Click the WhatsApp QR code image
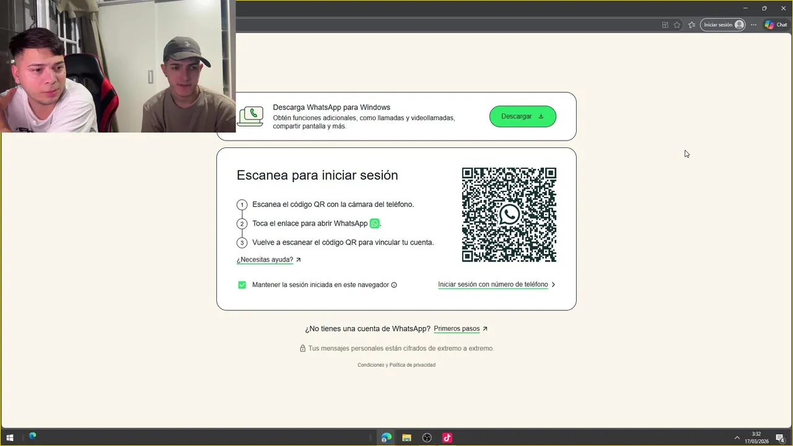Viewport: 793px width, 446px height. pyautogui.click(x=509, y=215)
